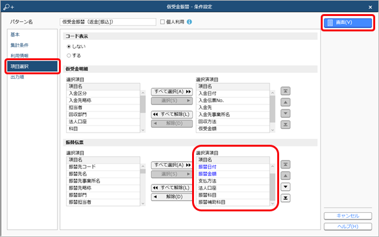This screenshot has width=379, height=237.
Task: Select 回収部門 in selectable items
Action: [x=103, y=115]
